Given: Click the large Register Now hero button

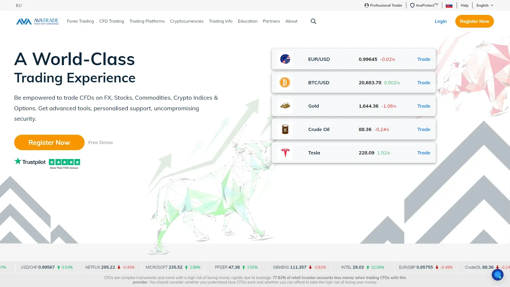Looking at the screenshot, I should pos(49,142).
